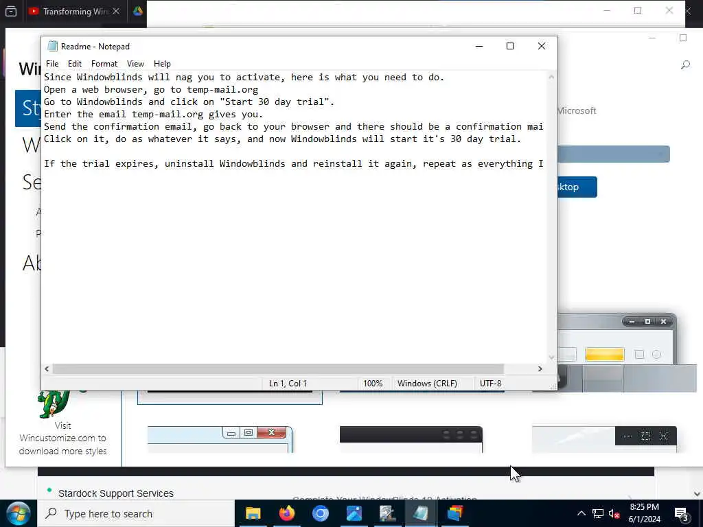Viewport: 703px width, 527px height.
Task: Maximize the Readme Notepad window
Action: [x=510, y=46]
